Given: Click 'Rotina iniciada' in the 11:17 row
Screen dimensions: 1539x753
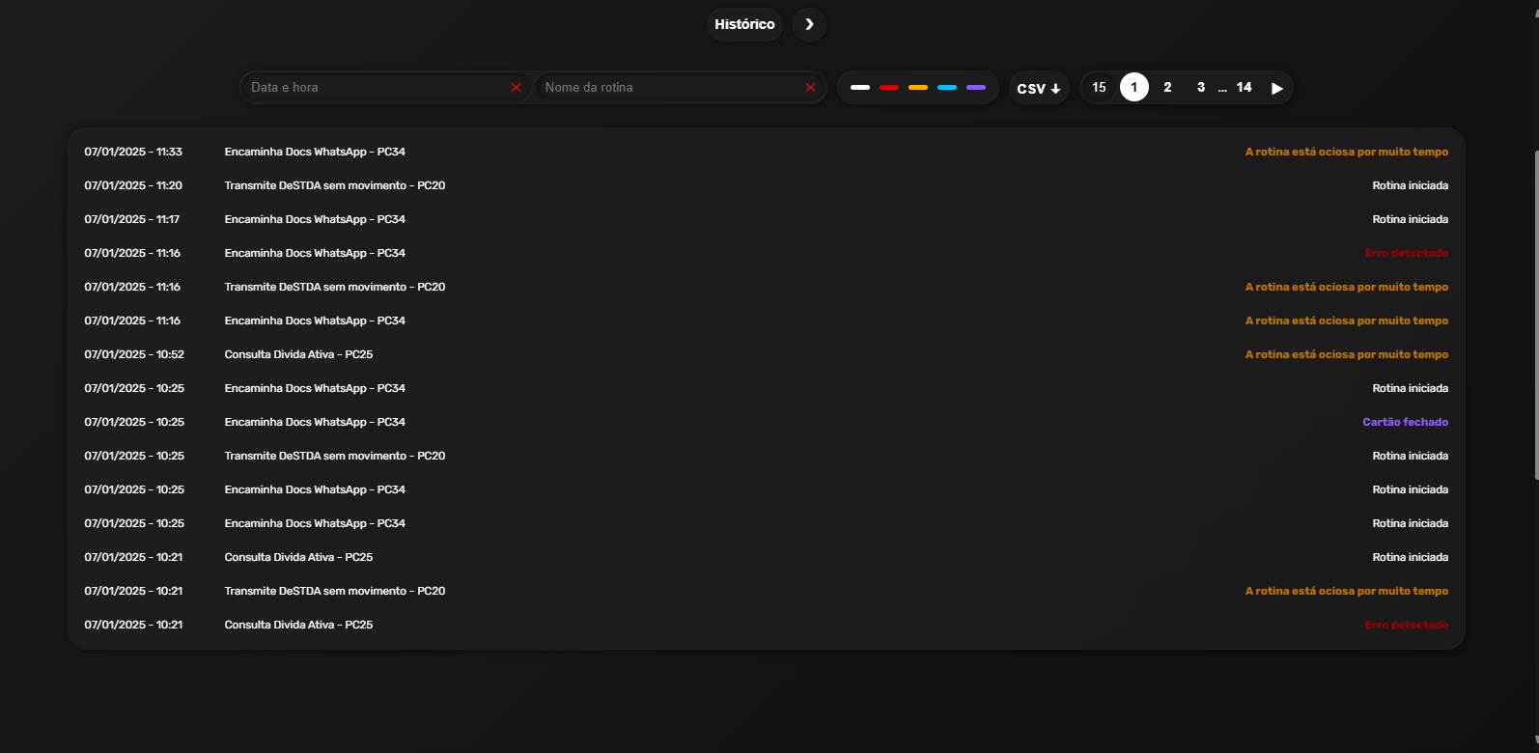Looking at the screenshot, I should tap(1411, 219).
